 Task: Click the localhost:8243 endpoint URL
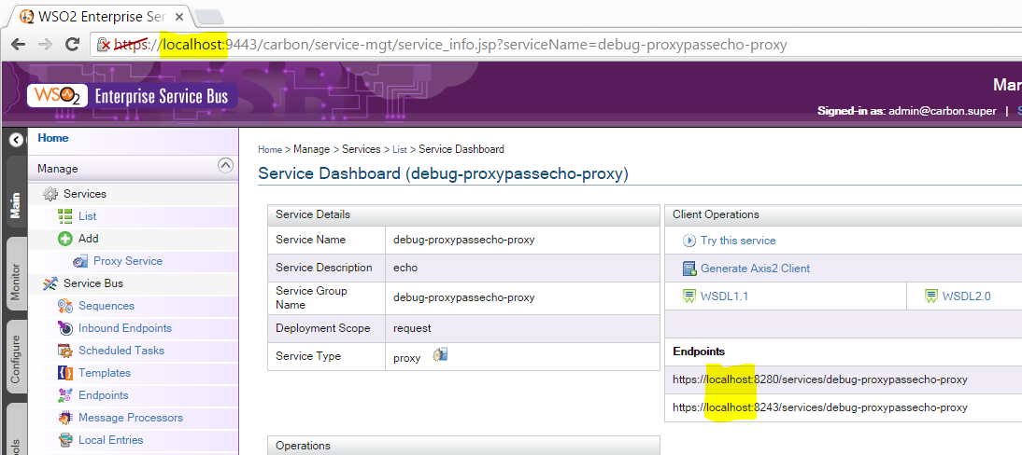[820, 407]
